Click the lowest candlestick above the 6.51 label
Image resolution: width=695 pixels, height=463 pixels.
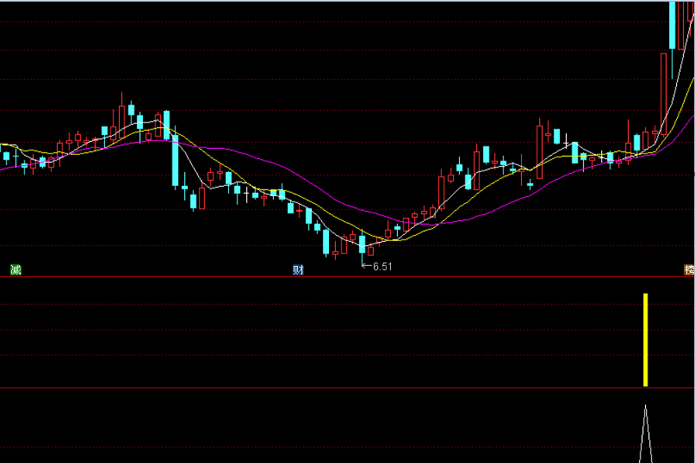tap(362, 246)
